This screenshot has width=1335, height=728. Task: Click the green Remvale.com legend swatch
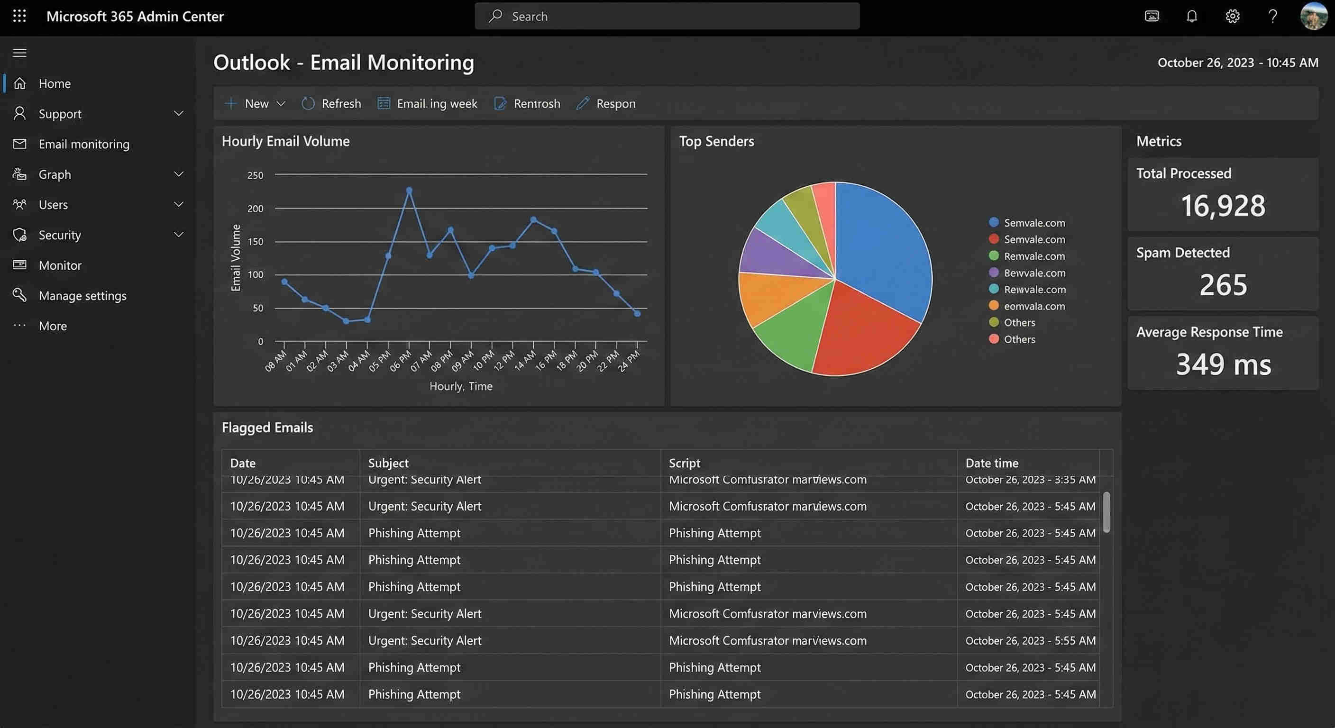pos(994,255)
